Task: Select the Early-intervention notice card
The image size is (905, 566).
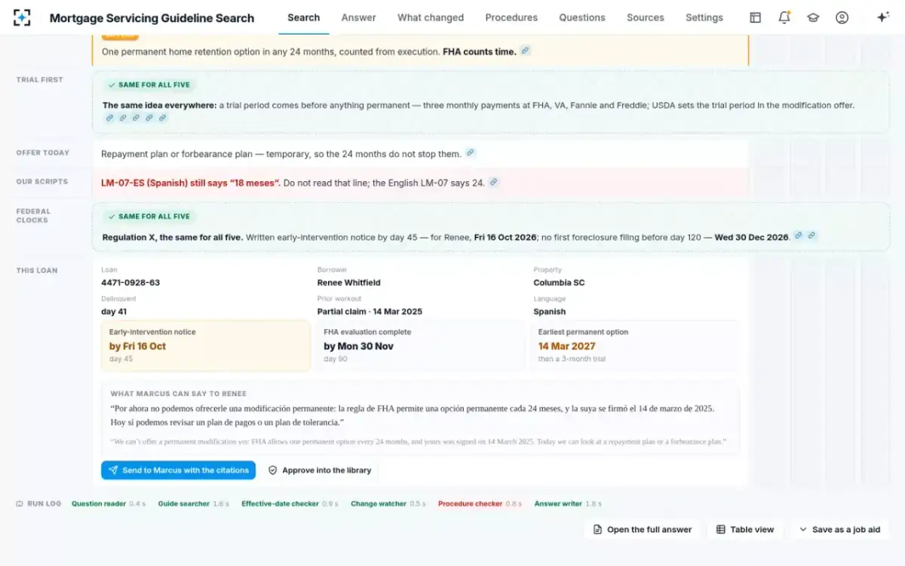Action: (x=206, y=346)
